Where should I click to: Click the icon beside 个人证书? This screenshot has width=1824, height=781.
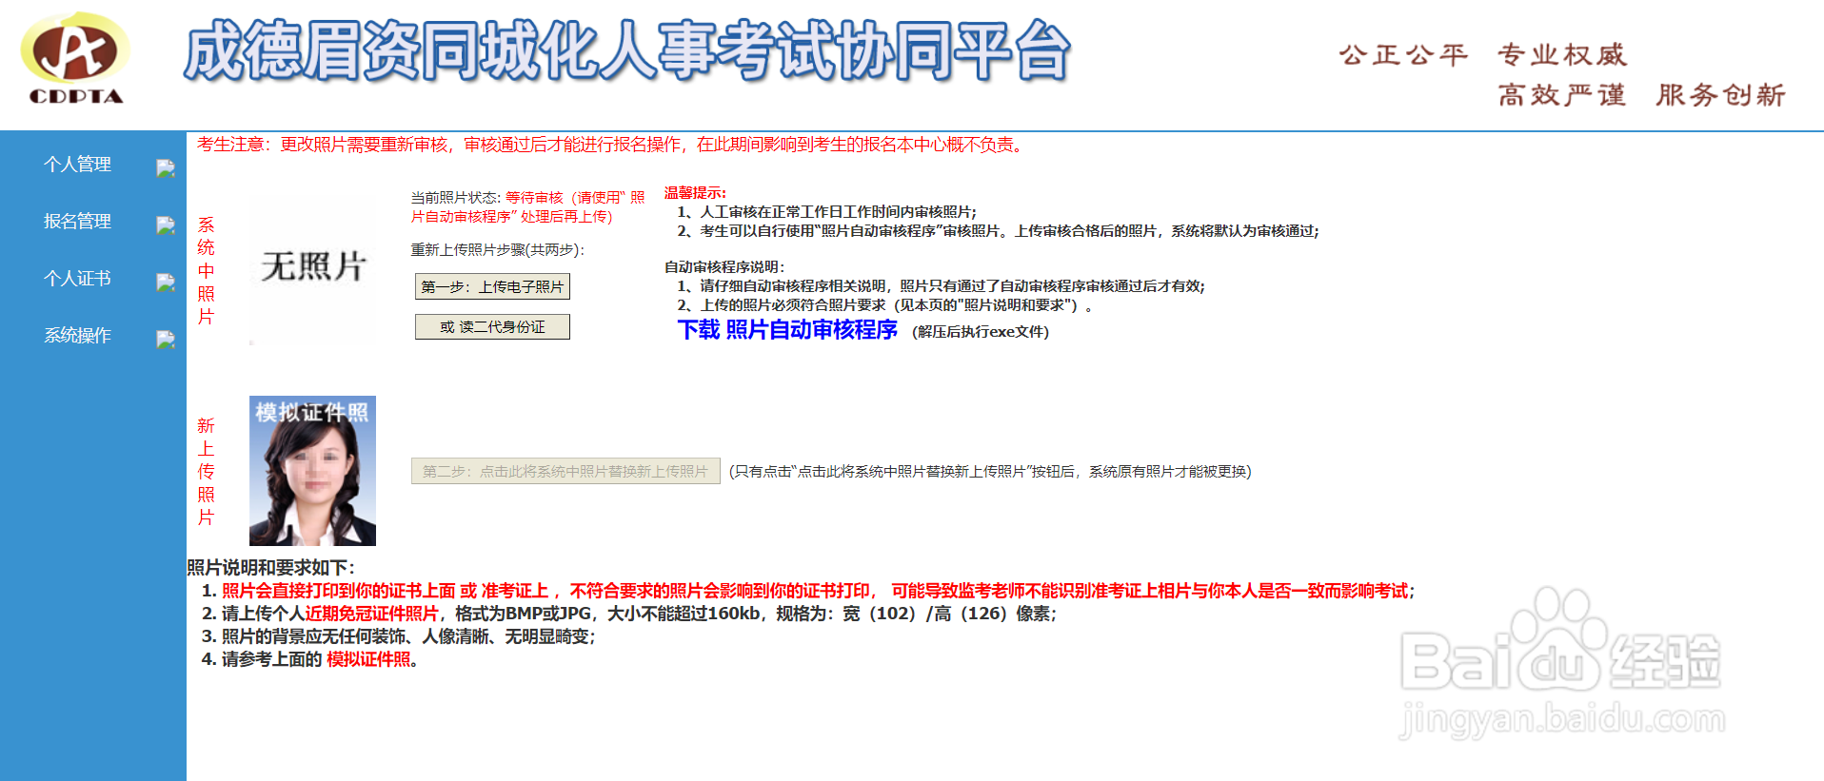tap(166, 283)
